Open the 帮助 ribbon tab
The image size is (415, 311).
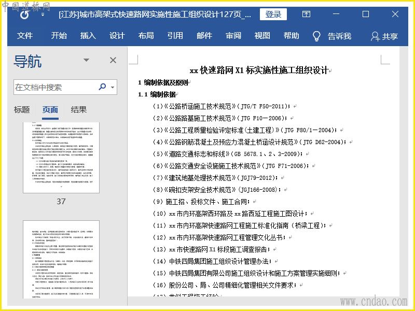pos(291,36)
